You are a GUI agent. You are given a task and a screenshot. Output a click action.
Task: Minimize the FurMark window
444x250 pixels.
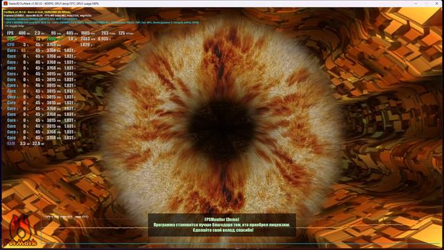[416, 3]
